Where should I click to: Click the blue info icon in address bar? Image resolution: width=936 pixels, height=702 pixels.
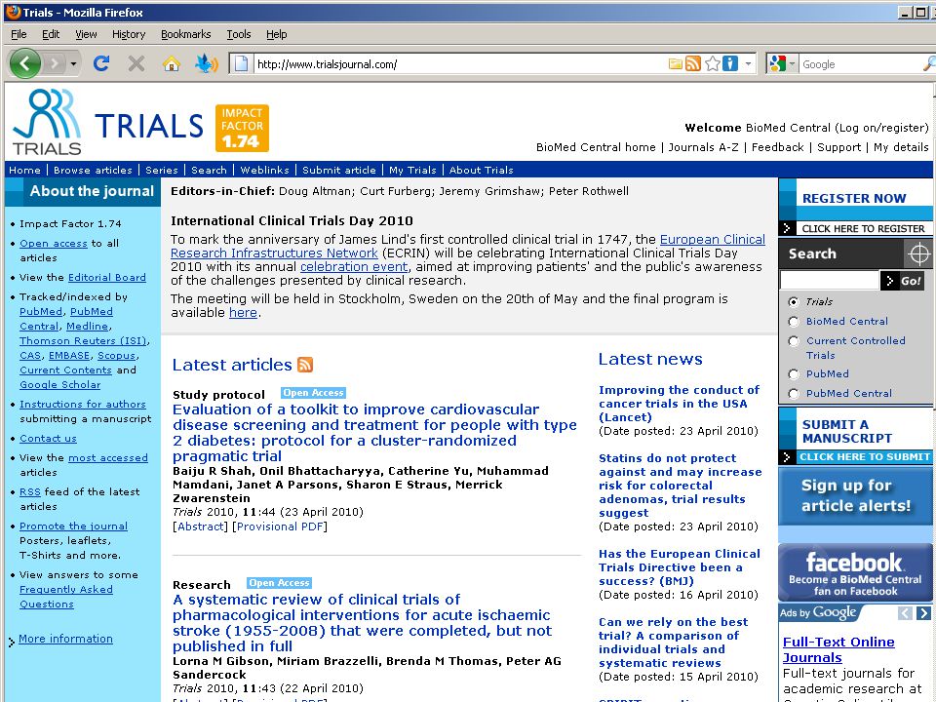click(730, 63)
